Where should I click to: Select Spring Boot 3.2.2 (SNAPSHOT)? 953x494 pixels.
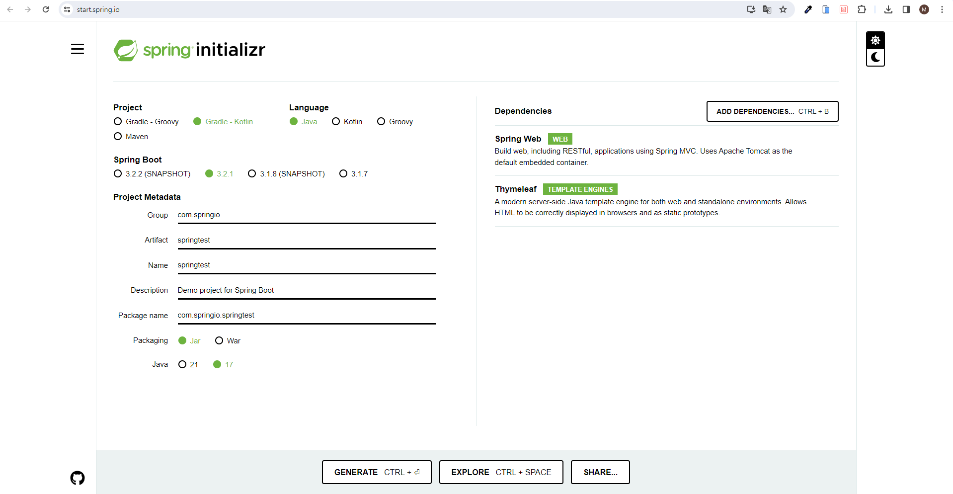pos(152,174)
